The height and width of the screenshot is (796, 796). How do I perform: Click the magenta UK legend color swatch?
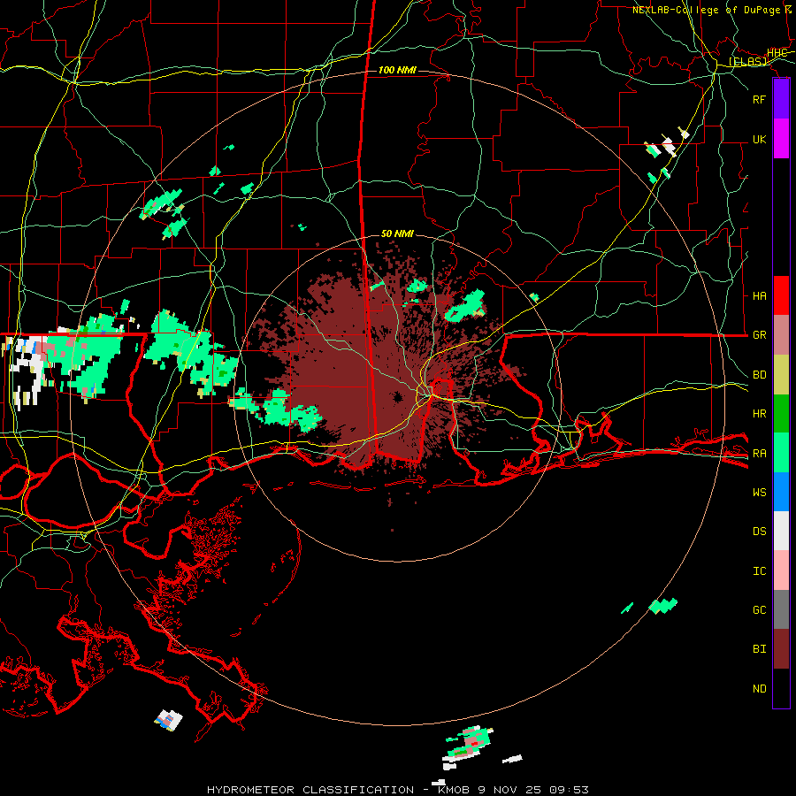781,139
